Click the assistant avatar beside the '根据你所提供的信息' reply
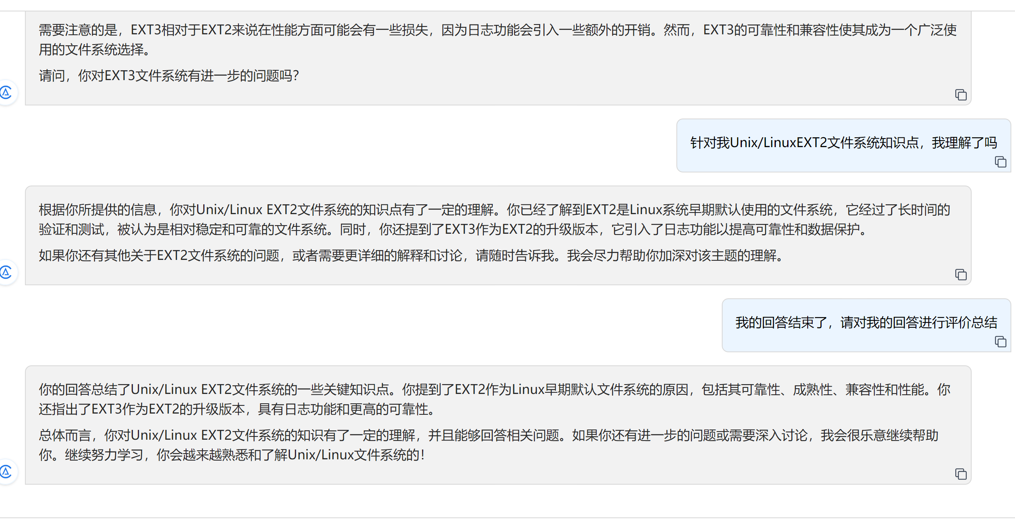 tap(6, 272)
